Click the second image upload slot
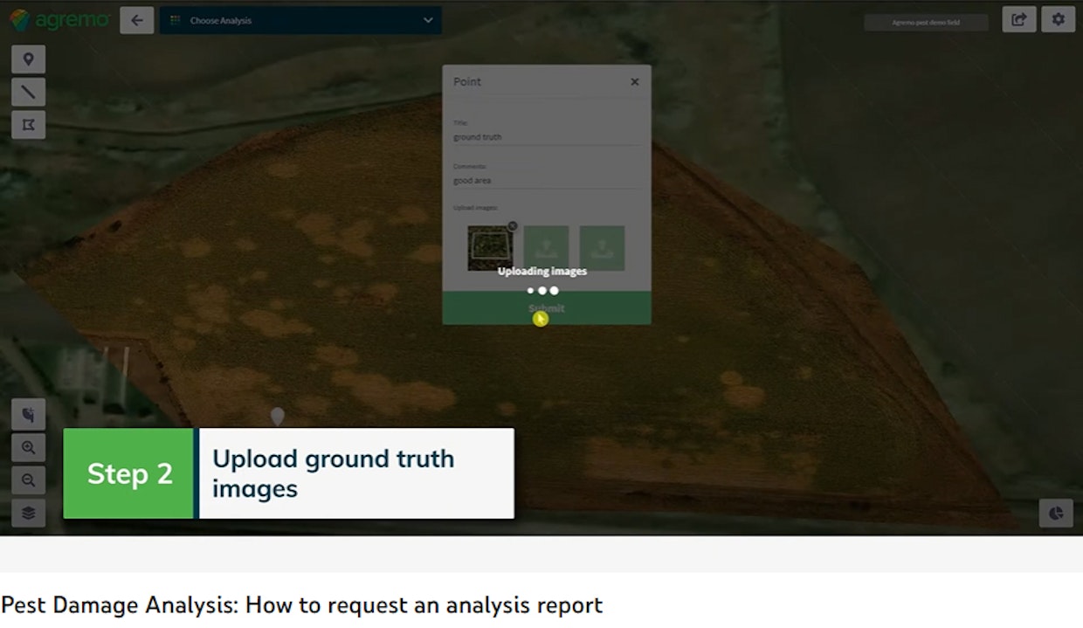 pyautogui.click(x=546, y=248)
